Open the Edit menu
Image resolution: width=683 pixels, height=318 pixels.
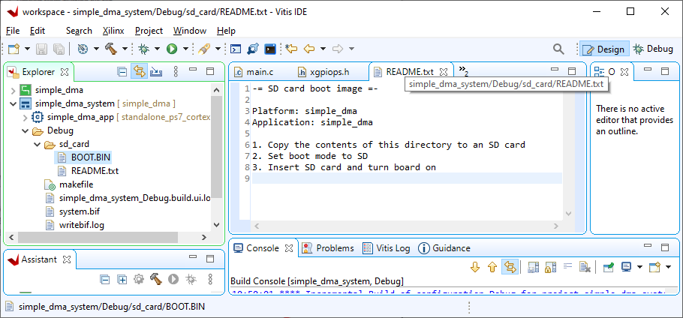pyautogui.click(x=38, y=31)
